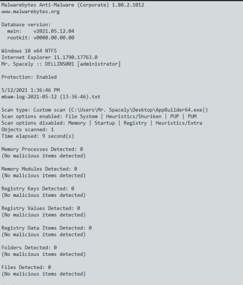This screenshot has height=285, width=243.
Task: Click the 5/12/2021 1:36:46 PM timestamp
Action: click(x=31, y=90)
